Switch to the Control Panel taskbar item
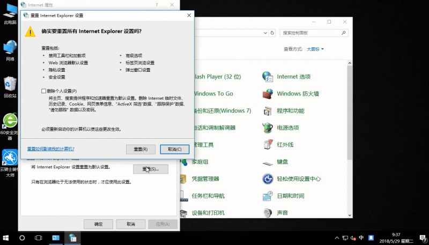The width and height of the screenshot is (429, 245). coord(56,238)
